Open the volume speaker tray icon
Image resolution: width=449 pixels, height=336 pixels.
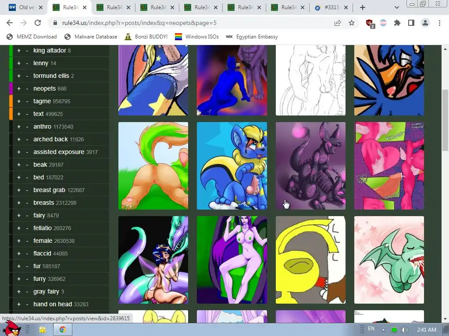[x=405, y=330]
